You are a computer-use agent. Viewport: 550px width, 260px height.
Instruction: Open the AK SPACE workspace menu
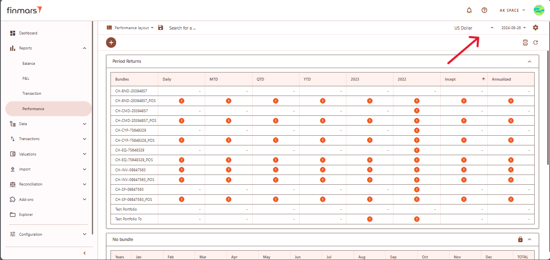coord(512,10)
